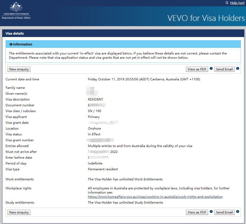Screen dimensions: 246x224
Task: Open help via the question mark beside View as PDF
Action: (x=211, y=68)
